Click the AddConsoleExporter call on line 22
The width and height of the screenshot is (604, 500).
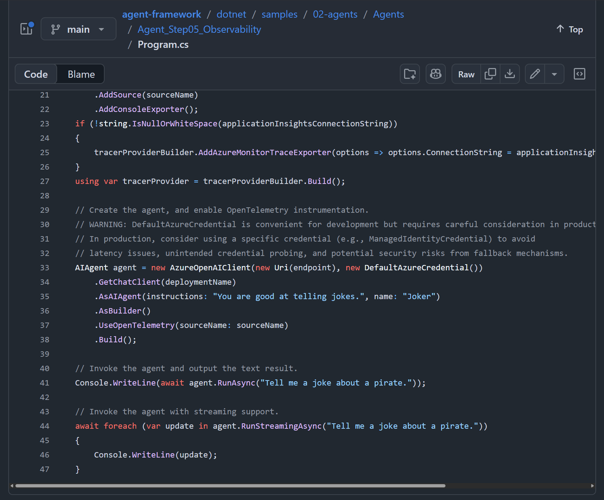[141, 109]
